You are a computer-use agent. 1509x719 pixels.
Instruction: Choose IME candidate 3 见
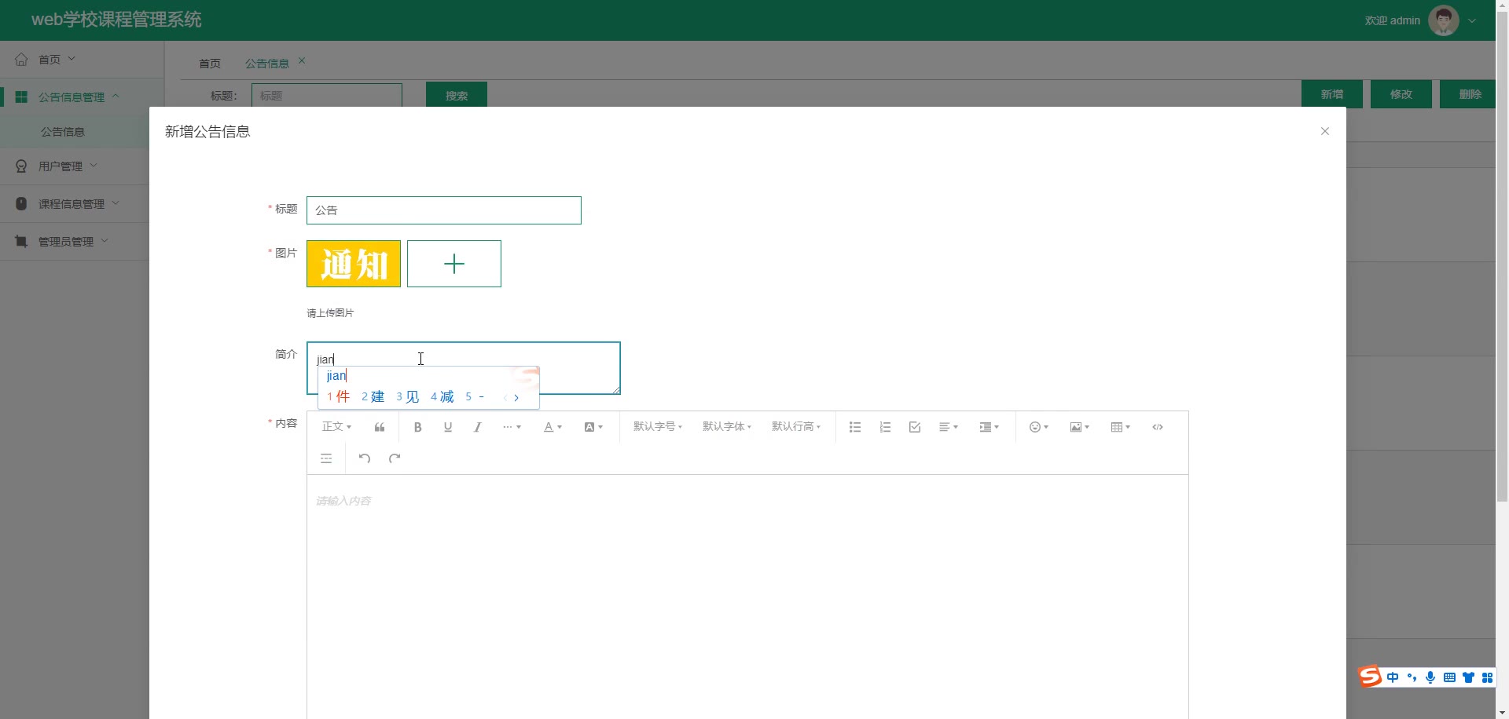tap(408, 397)
